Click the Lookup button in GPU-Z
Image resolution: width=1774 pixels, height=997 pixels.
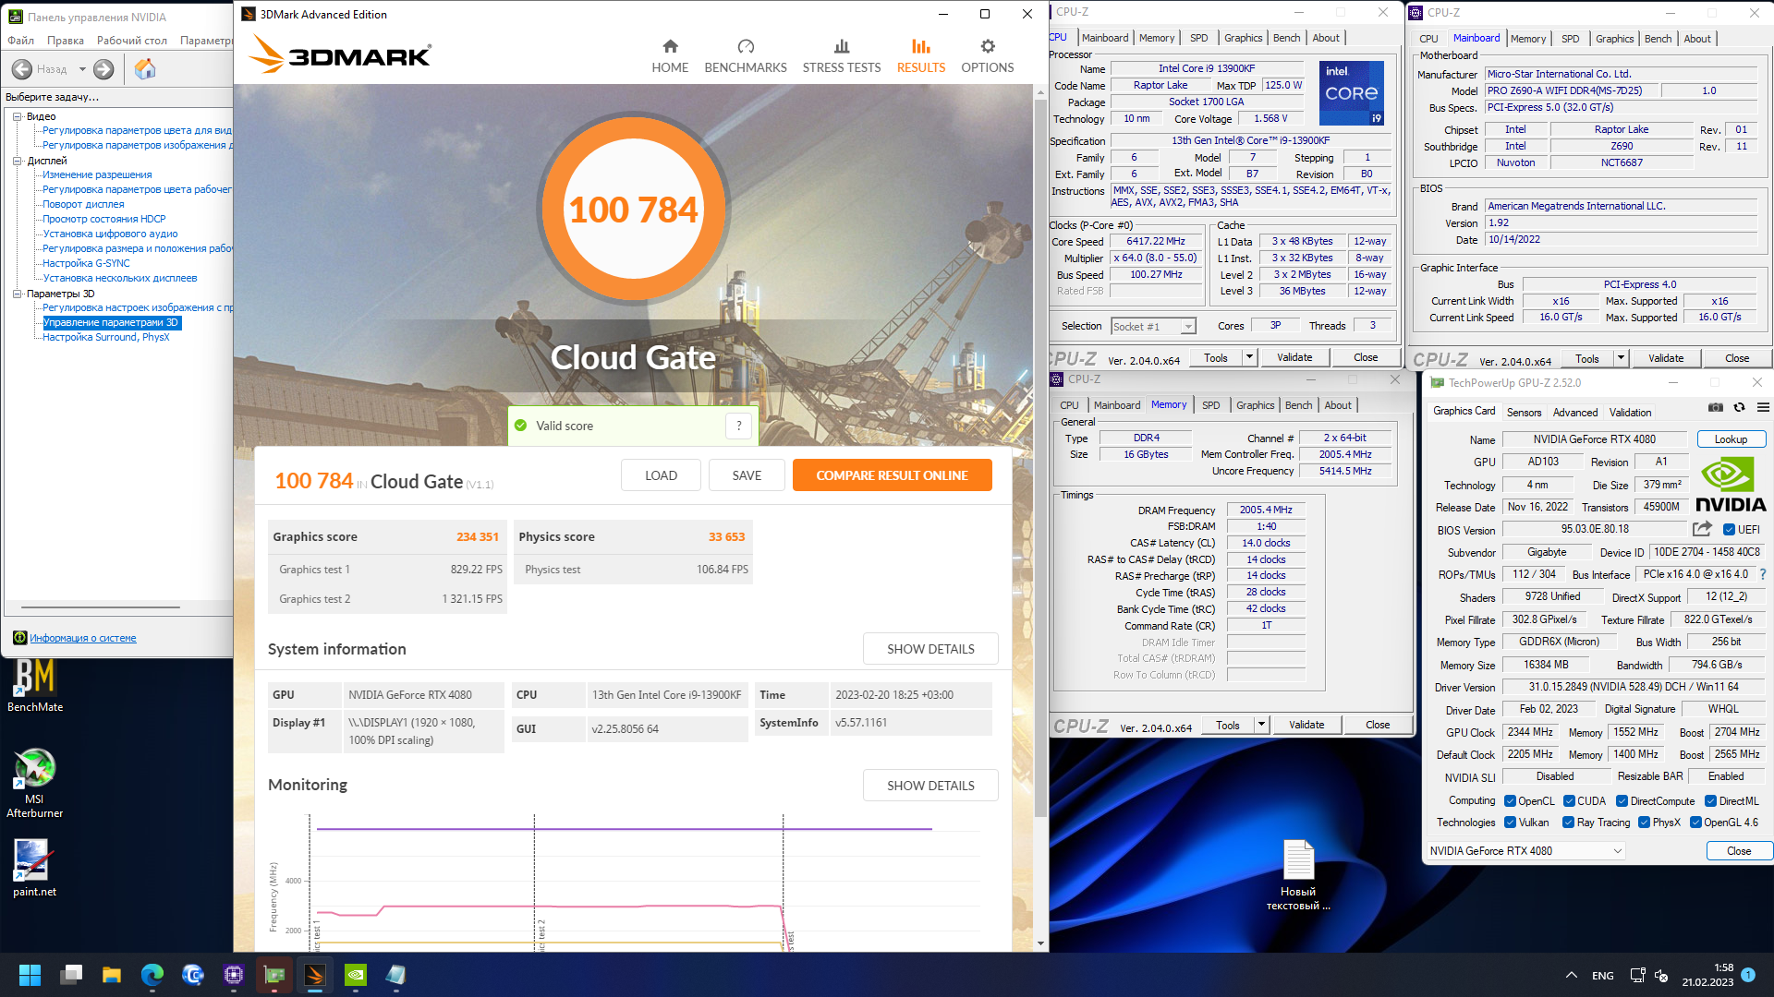click(x=1731, y=439)
